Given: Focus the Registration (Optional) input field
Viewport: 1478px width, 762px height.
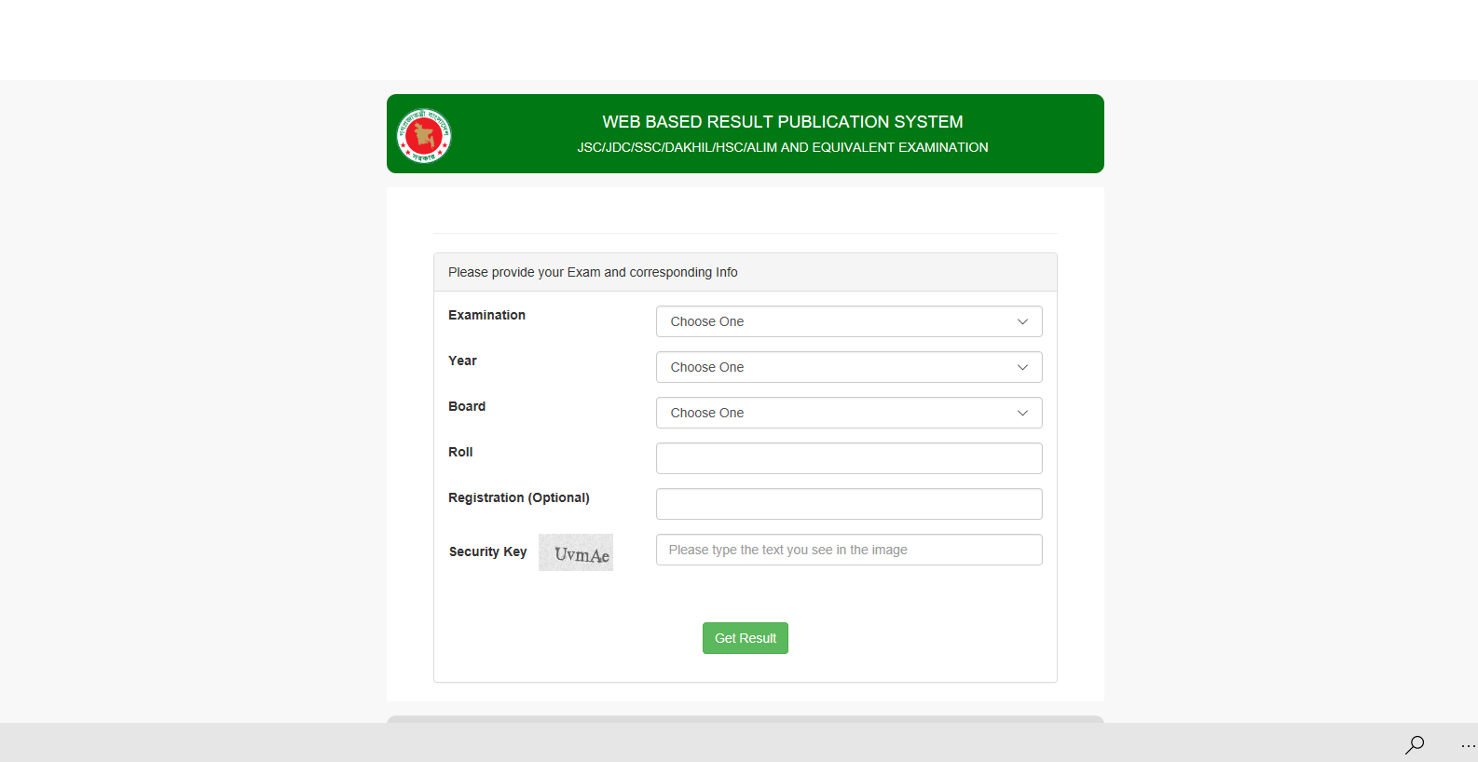Looking at the screenshot, I should pos(848,504).
